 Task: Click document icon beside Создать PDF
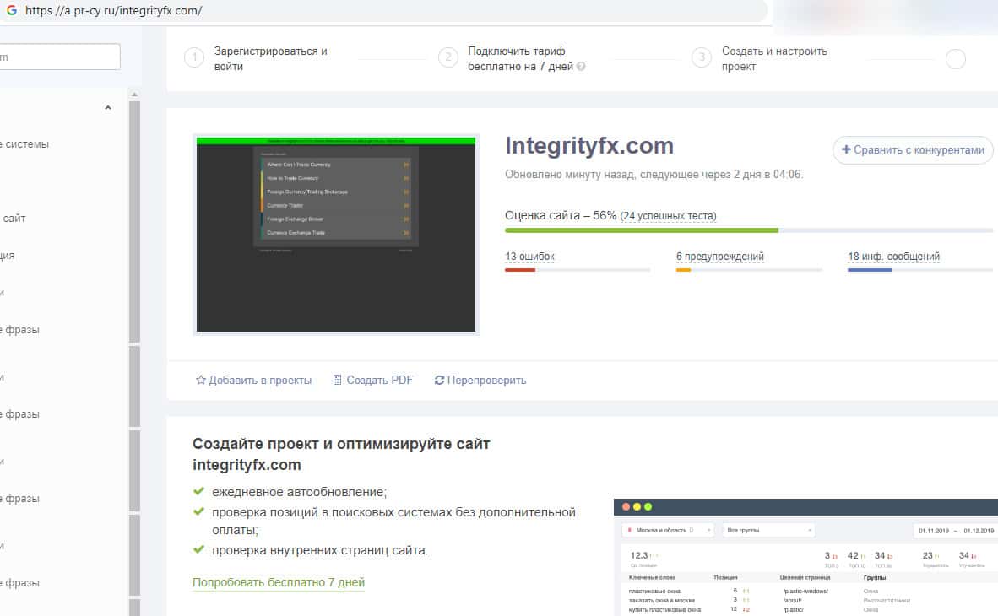(x=338, y=380)
